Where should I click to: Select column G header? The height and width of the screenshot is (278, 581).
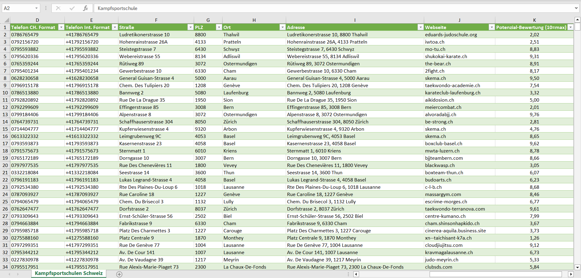click(208, 20)
